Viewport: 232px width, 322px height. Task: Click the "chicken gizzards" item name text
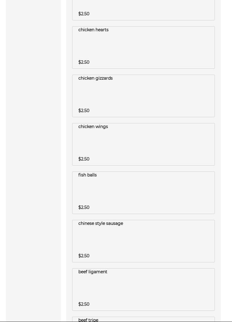(95, 78)
